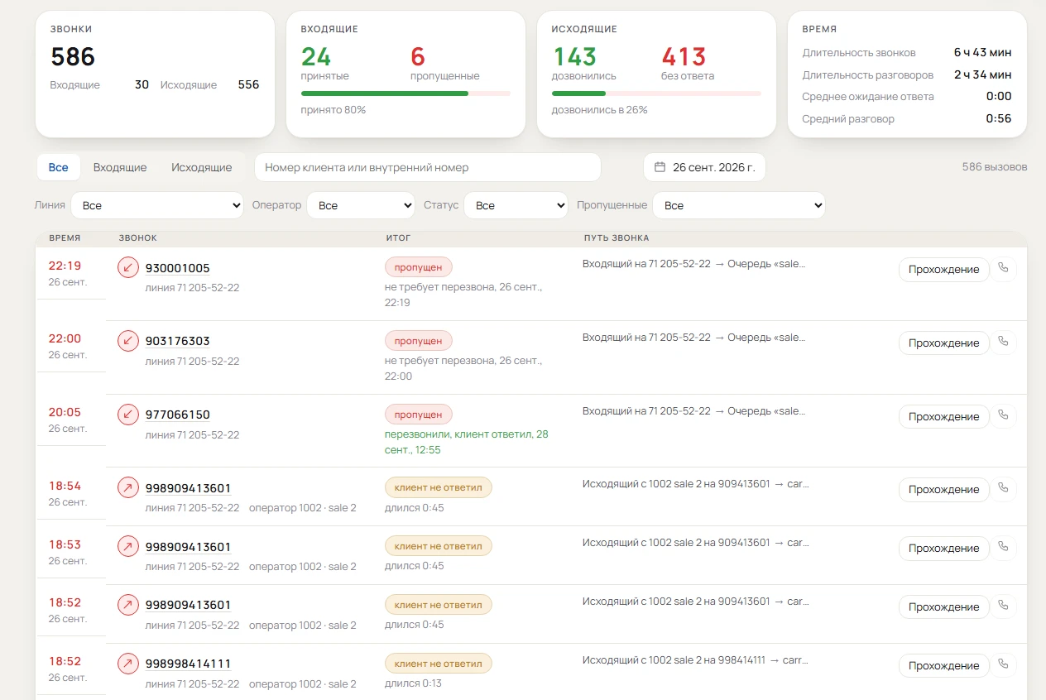This screenshot has width=1046, height=700.
Task: Click Прохождение button in 18:53 row
Action: point(944,549)
